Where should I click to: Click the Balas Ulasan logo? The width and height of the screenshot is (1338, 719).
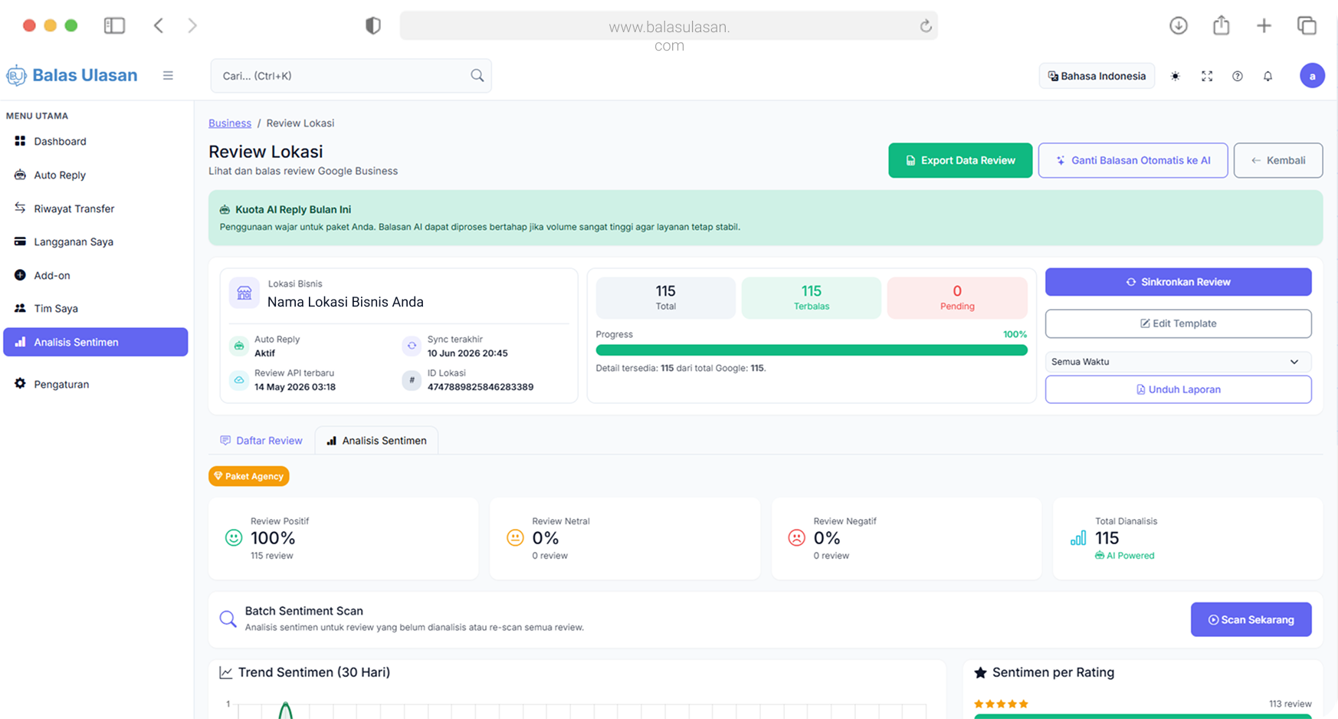point(72,75)
